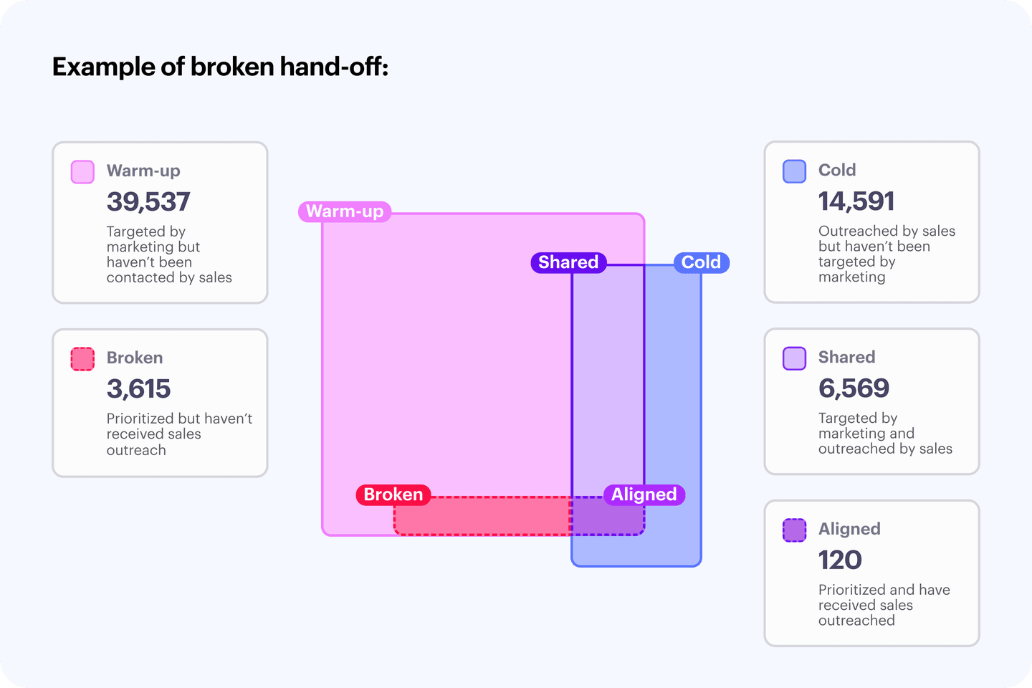Click the red dashed Broken region in diagram
1032x688 pixels.
(480, 516)
